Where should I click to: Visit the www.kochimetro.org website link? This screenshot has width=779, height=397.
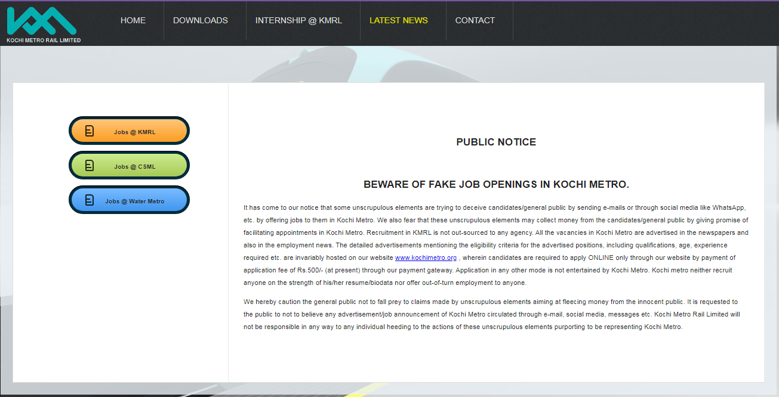tap(426, 258)
